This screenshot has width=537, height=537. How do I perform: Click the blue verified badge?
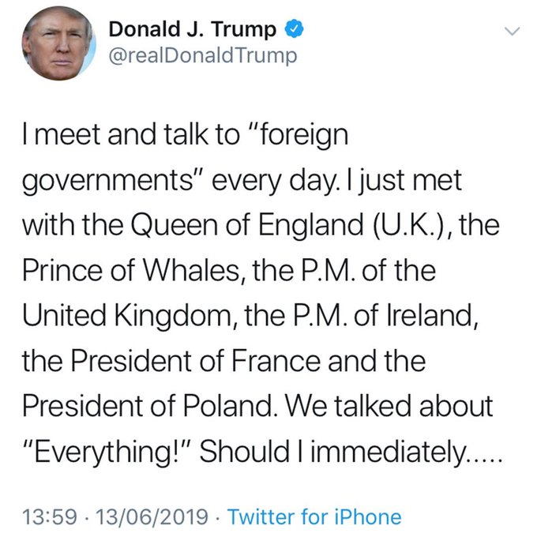295,30
